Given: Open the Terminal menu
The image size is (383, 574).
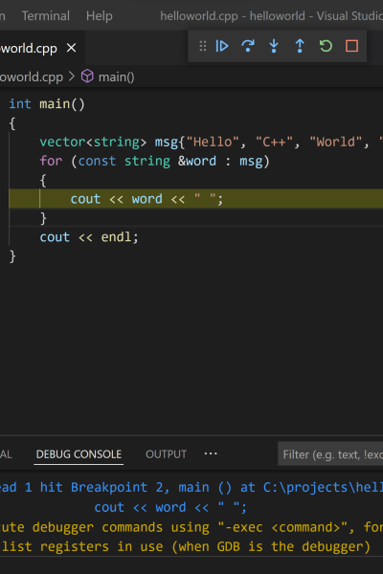Looking at the screenshot, I should point(46,15).
